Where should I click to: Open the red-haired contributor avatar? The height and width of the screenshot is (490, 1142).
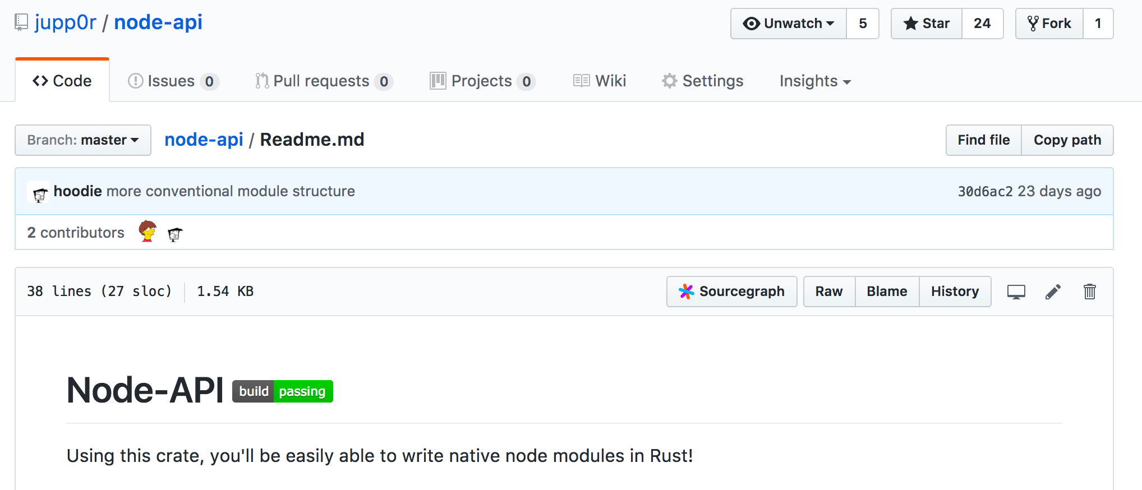(148, 232)
